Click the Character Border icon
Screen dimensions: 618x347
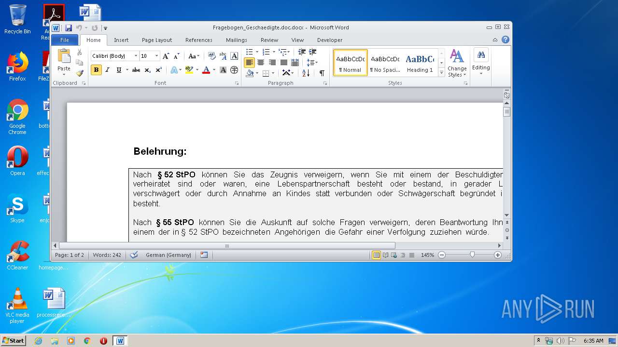(234, 56)
